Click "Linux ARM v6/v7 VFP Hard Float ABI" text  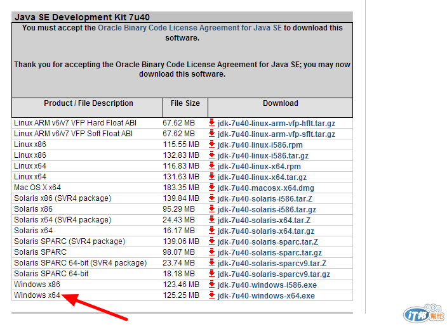pyautogui.click(x=76, y=123)
